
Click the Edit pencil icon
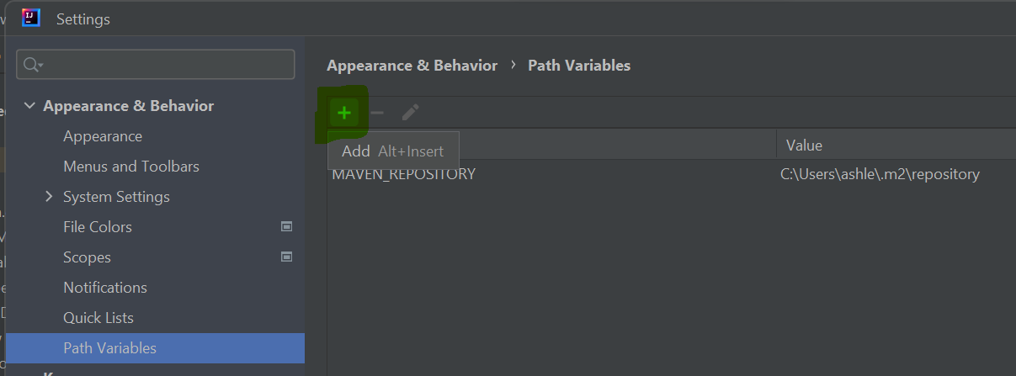click(x=410, y=113)
